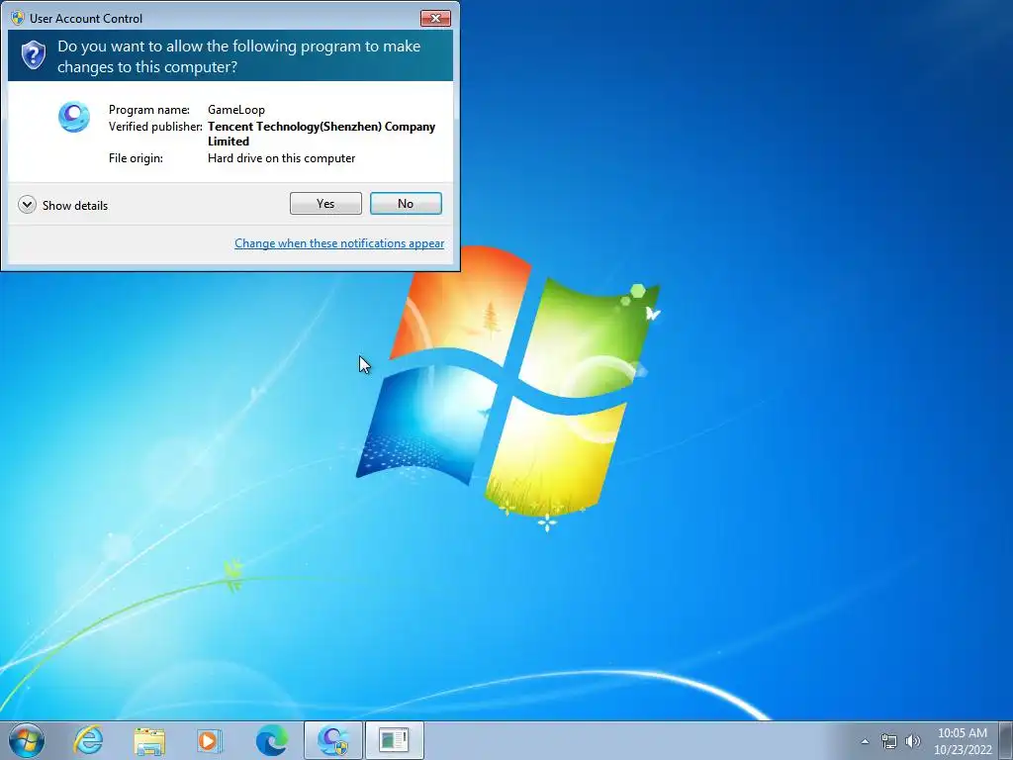The height and width of the screenshot is (760, 1013).
Task: Click the 'Show details' label text
Action: [x=75, y=206]
